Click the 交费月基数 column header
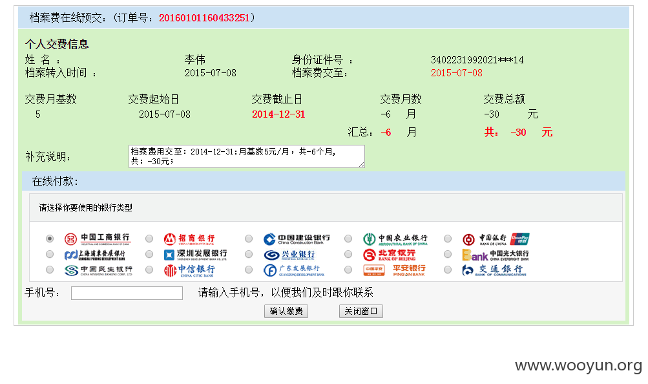 (51, 99)
